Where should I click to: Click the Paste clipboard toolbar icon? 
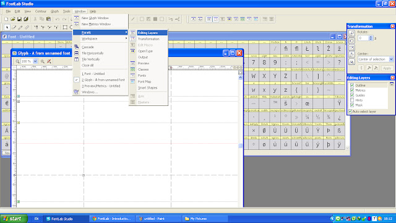click(x=48, y=19)
